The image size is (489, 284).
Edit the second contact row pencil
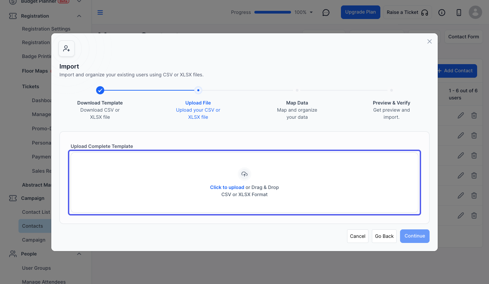[x=461, y=135]
